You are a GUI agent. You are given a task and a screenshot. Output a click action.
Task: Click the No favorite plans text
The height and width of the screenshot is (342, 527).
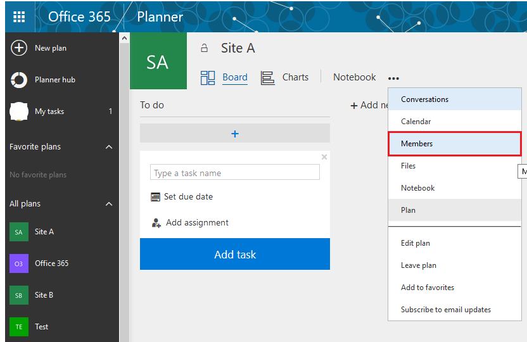[x=38, y=175]
